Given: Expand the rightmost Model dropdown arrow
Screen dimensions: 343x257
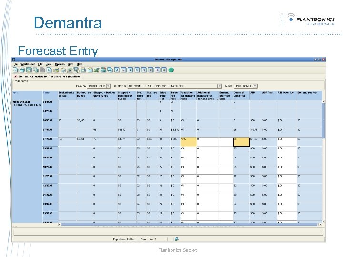Looking at the screenshot, I should pyautogui.click(x=255, y=86).
